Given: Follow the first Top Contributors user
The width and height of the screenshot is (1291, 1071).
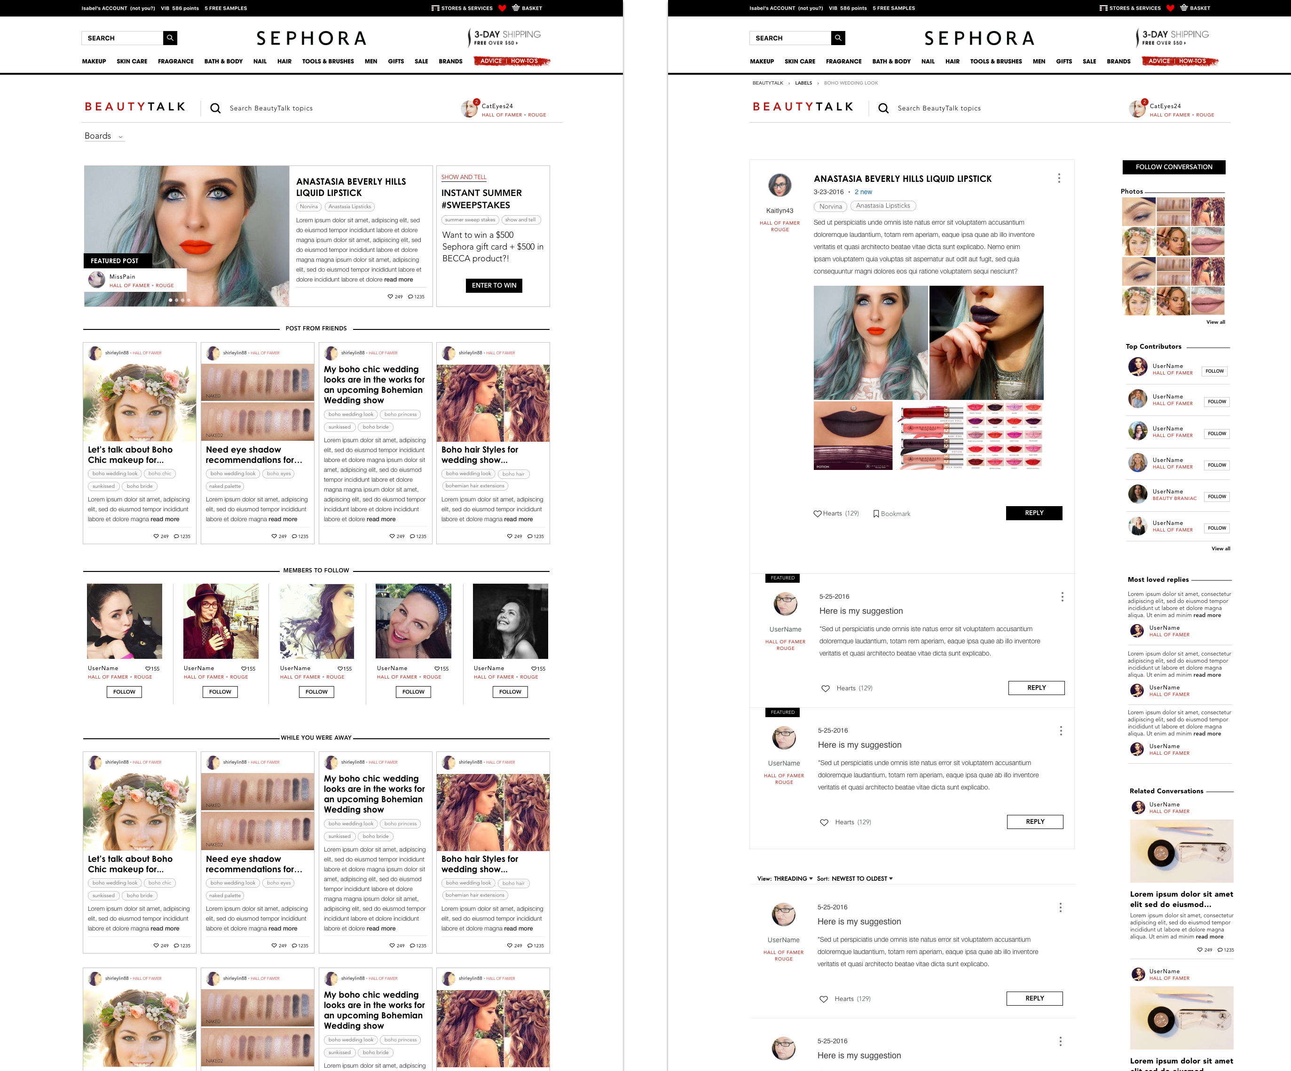Looking at the screenshot, I should point(1214,371).
